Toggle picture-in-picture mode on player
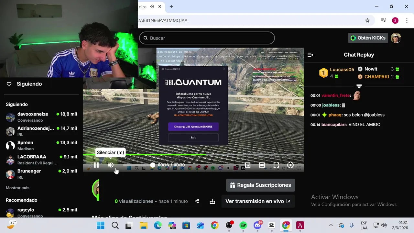This screenshot has width=414, height=233. point(248,165)
